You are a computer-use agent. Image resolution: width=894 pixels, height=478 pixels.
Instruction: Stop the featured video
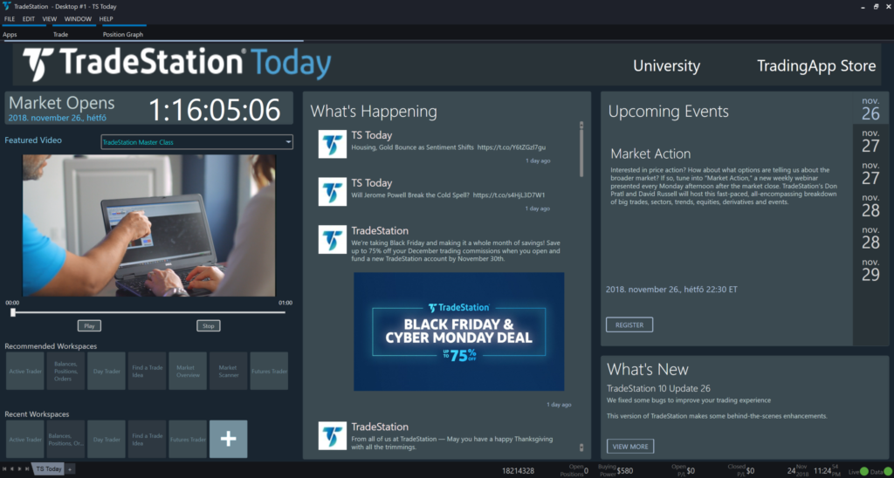tap(208, 326)
